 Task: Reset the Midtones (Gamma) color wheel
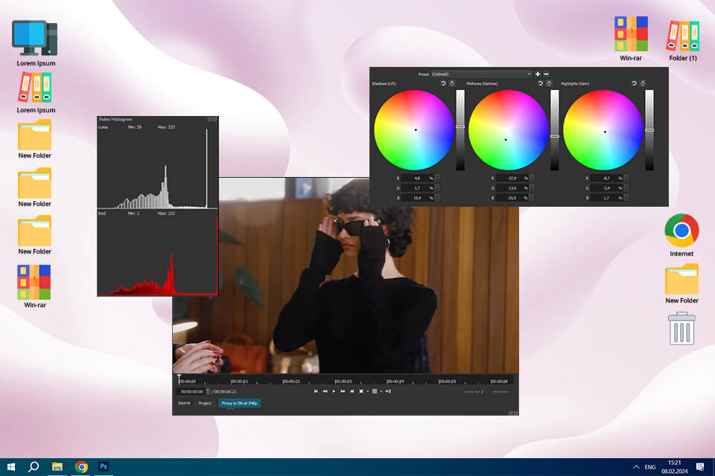point(541,83)
